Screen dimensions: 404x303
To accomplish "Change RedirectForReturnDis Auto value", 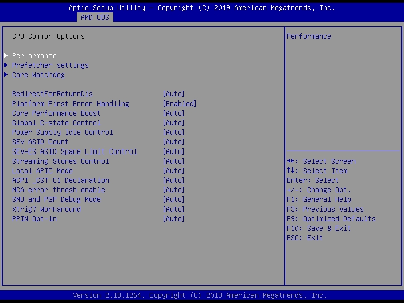I will [174, 94].
